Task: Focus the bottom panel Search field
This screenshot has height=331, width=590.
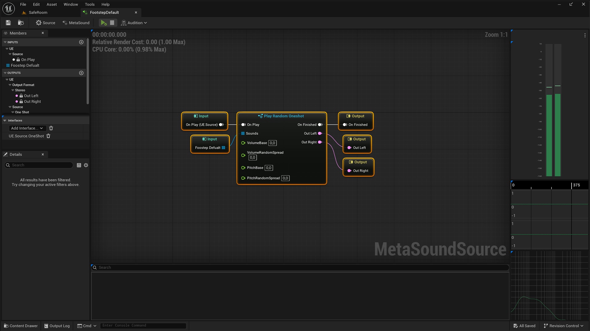Action: [x=300, y=268]
